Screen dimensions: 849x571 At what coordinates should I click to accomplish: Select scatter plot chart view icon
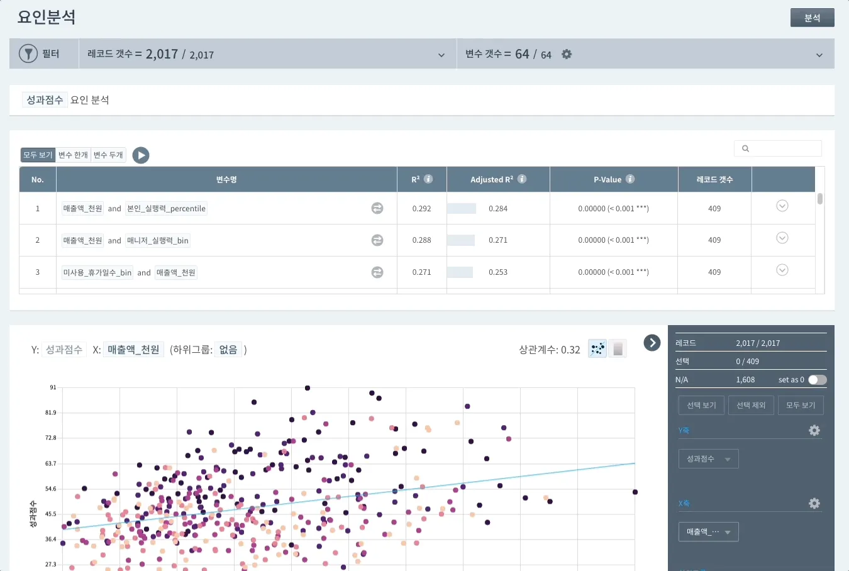coord(597,348)
